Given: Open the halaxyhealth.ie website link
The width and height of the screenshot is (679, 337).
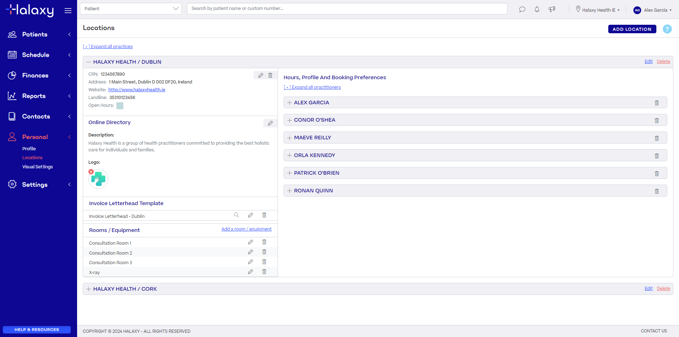Looking at the screenshot, I should click(137, 90).
